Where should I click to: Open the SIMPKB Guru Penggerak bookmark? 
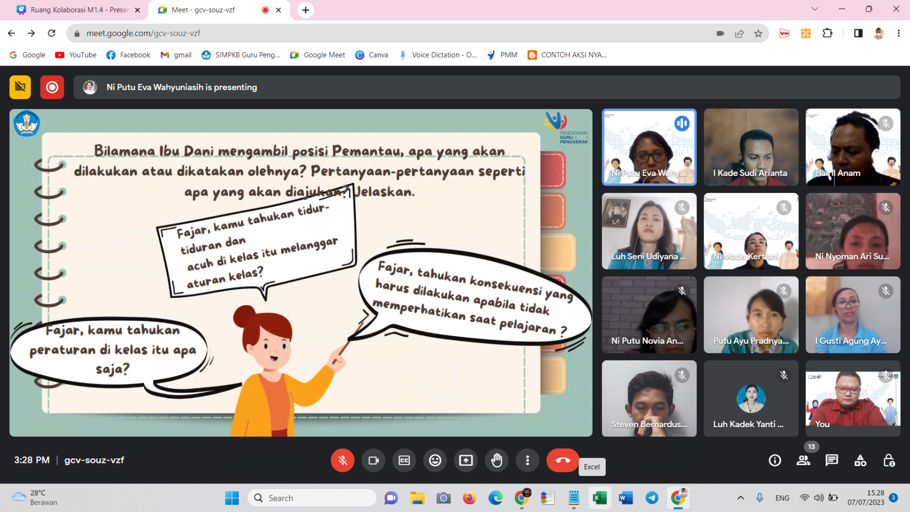(241, 55)
